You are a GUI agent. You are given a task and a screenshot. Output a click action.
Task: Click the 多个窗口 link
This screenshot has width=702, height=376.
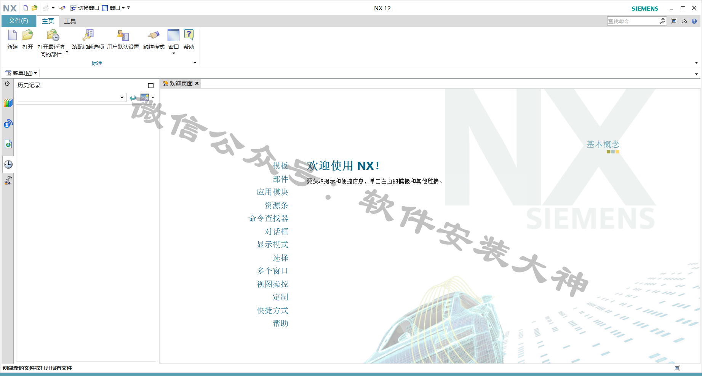tap(272, 271)
